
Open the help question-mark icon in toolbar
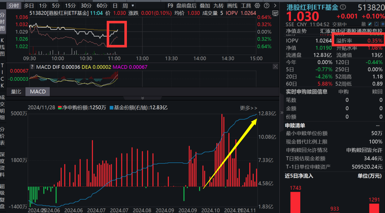click(x=266, y=5)
